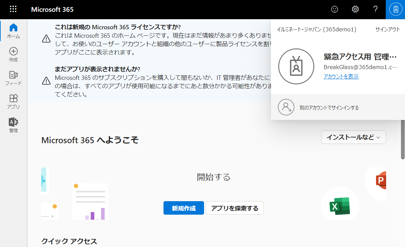
Task: Click the large profile picture in account panel
Action: (296, 66)
